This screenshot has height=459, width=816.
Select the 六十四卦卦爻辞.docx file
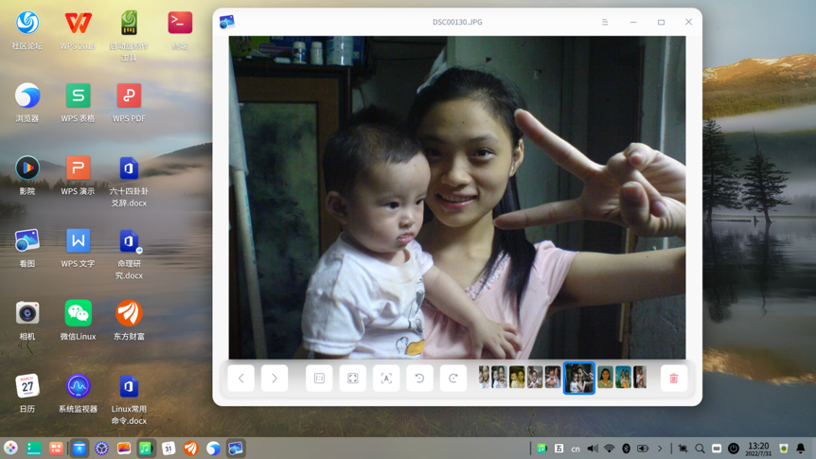[129, 181]
